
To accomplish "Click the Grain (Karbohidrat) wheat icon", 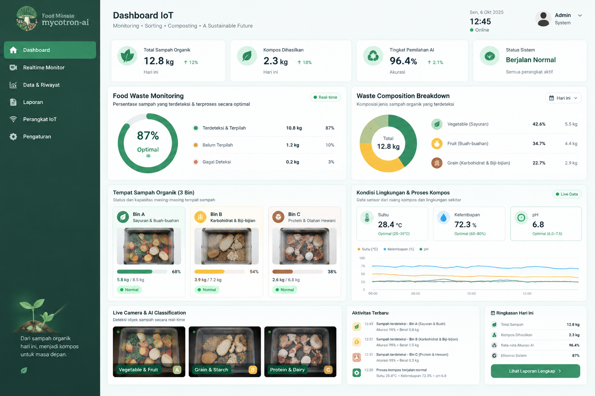I will point(437,163).
